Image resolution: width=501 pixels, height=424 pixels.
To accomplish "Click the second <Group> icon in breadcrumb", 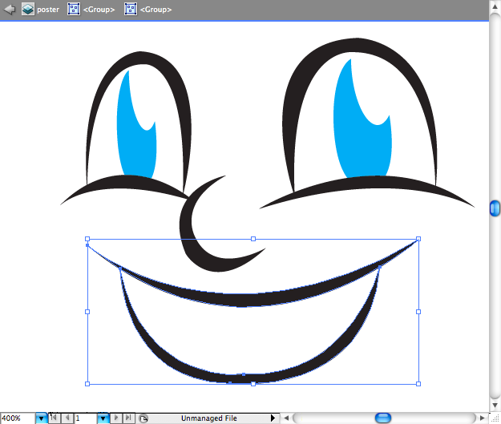I will click(131, 10).
